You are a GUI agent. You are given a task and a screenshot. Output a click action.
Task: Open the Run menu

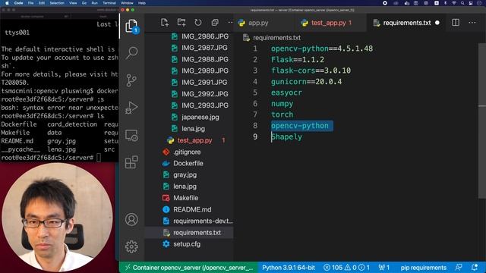[x=94, y=3]
